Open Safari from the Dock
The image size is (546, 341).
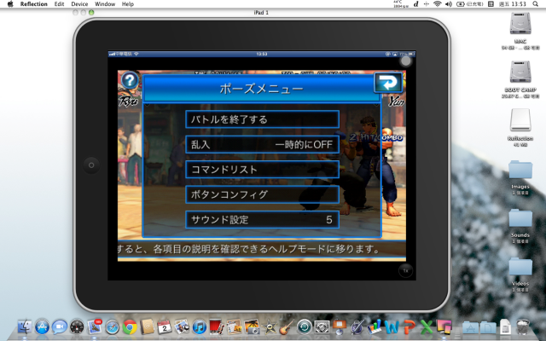pos(112,327)
